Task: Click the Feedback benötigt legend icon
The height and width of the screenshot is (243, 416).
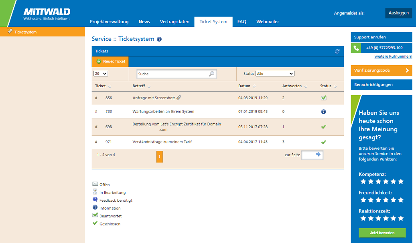Action: pyautogui.click(x=95, y=199)
